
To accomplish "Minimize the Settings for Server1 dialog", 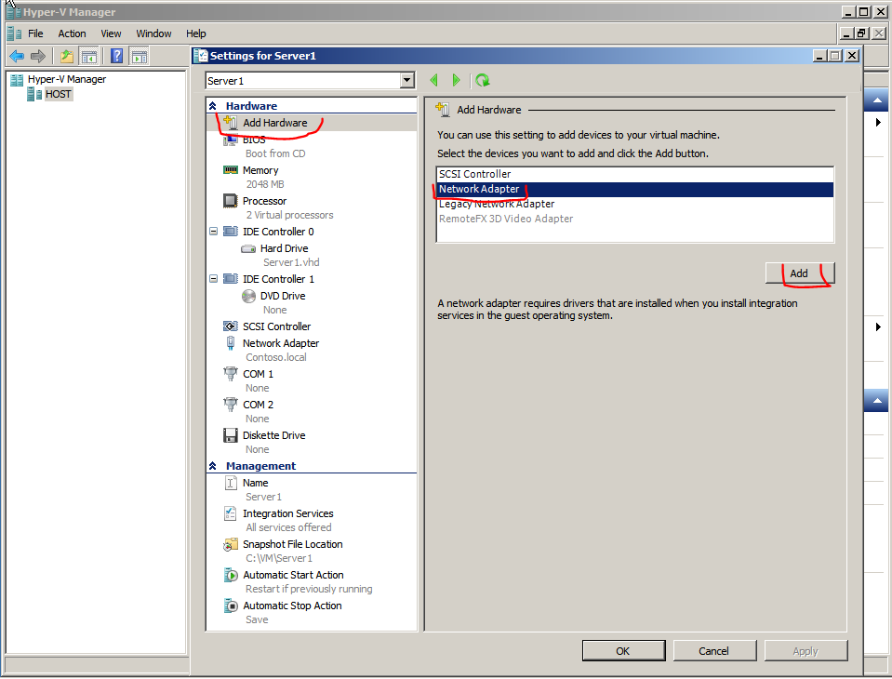I will [819, 56].
